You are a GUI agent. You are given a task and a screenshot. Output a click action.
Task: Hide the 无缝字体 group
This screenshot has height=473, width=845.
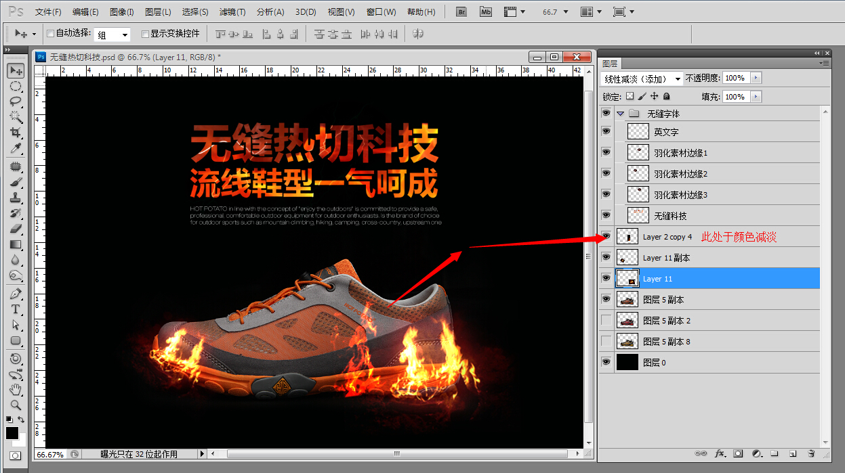(606, 113)
